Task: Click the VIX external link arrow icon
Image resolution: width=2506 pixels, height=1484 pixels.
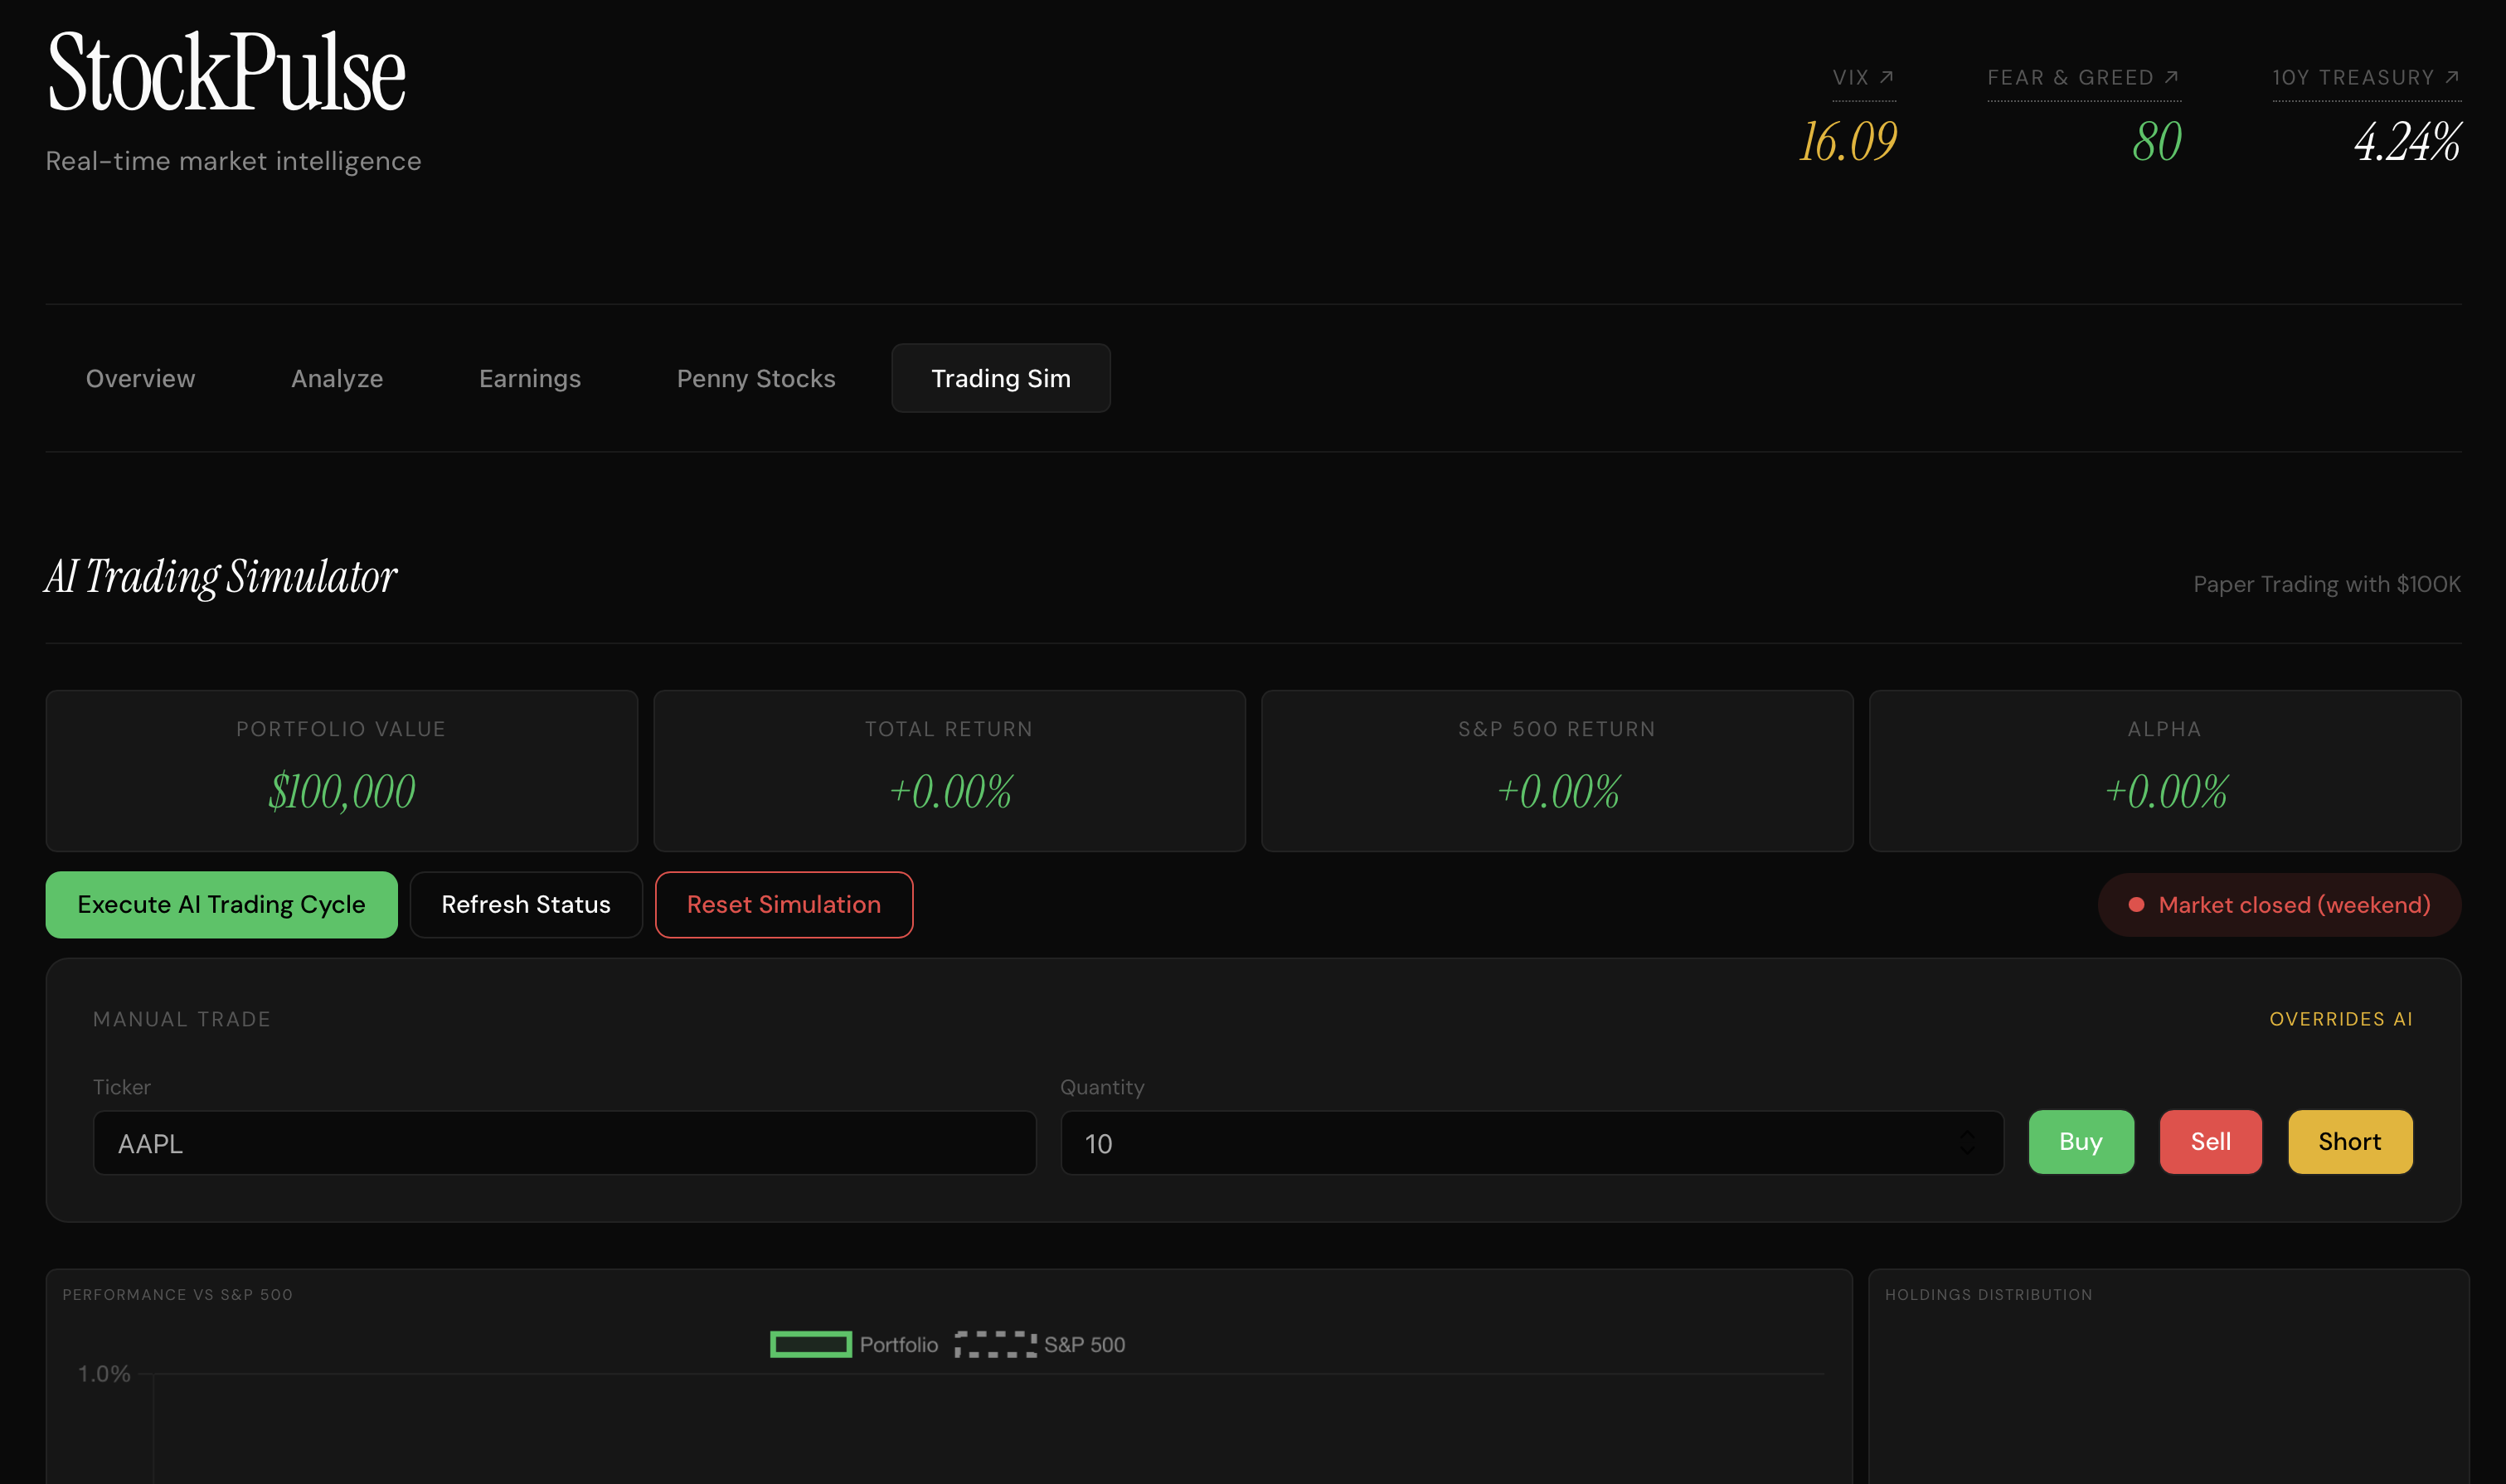Action: (x=1886, y=77)
